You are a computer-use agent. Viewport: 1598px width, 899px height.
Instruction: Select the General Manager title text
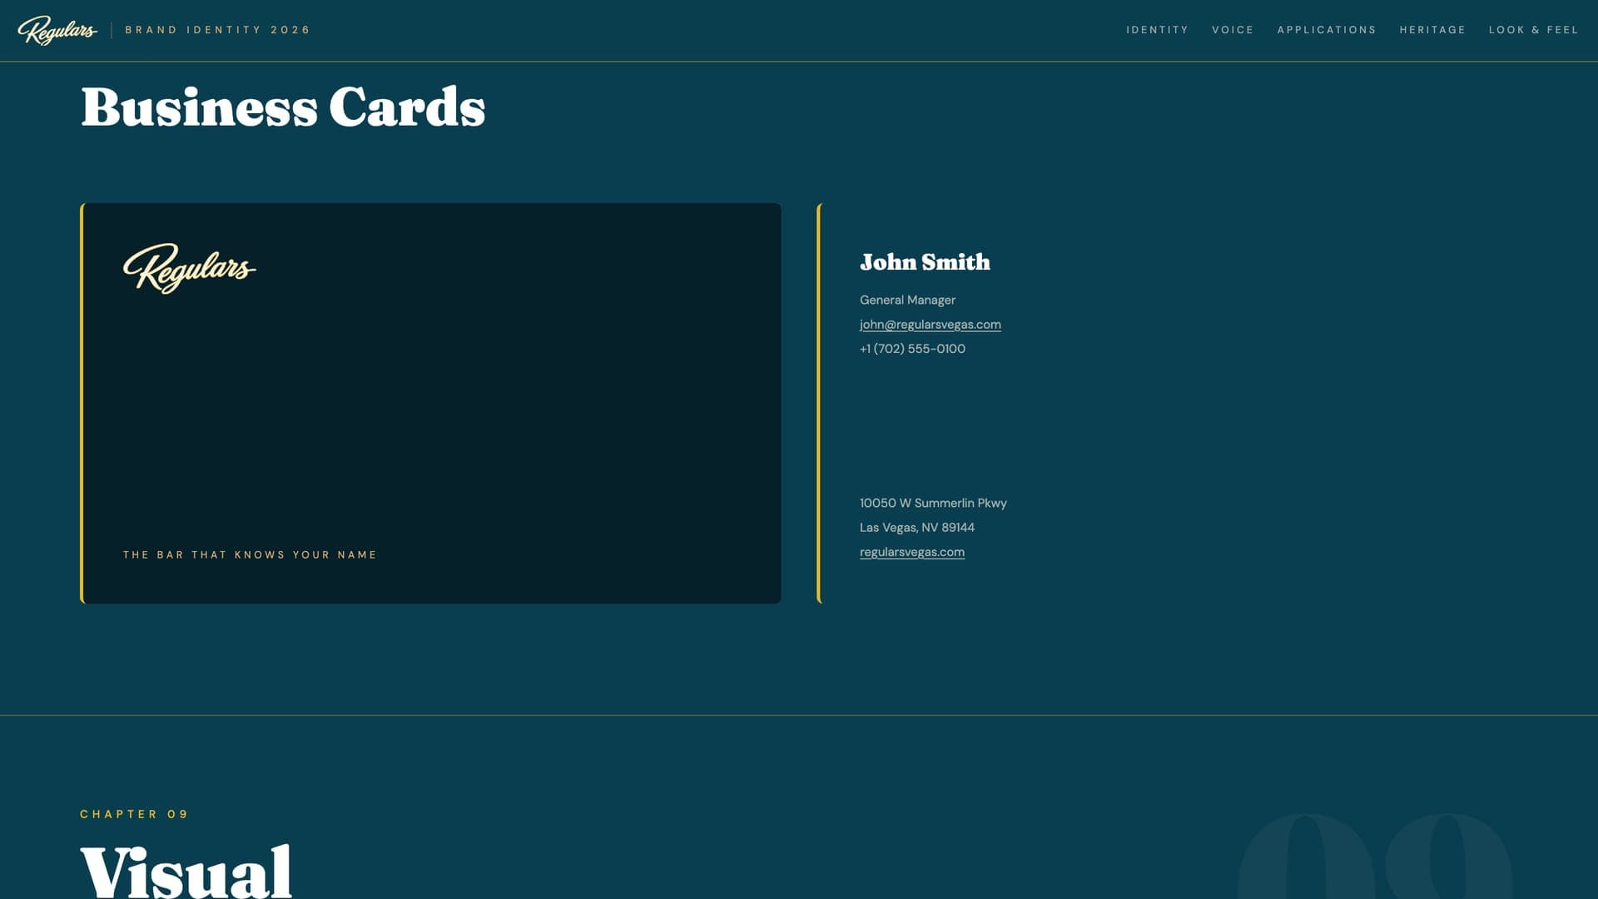click(x=907, y=300)
